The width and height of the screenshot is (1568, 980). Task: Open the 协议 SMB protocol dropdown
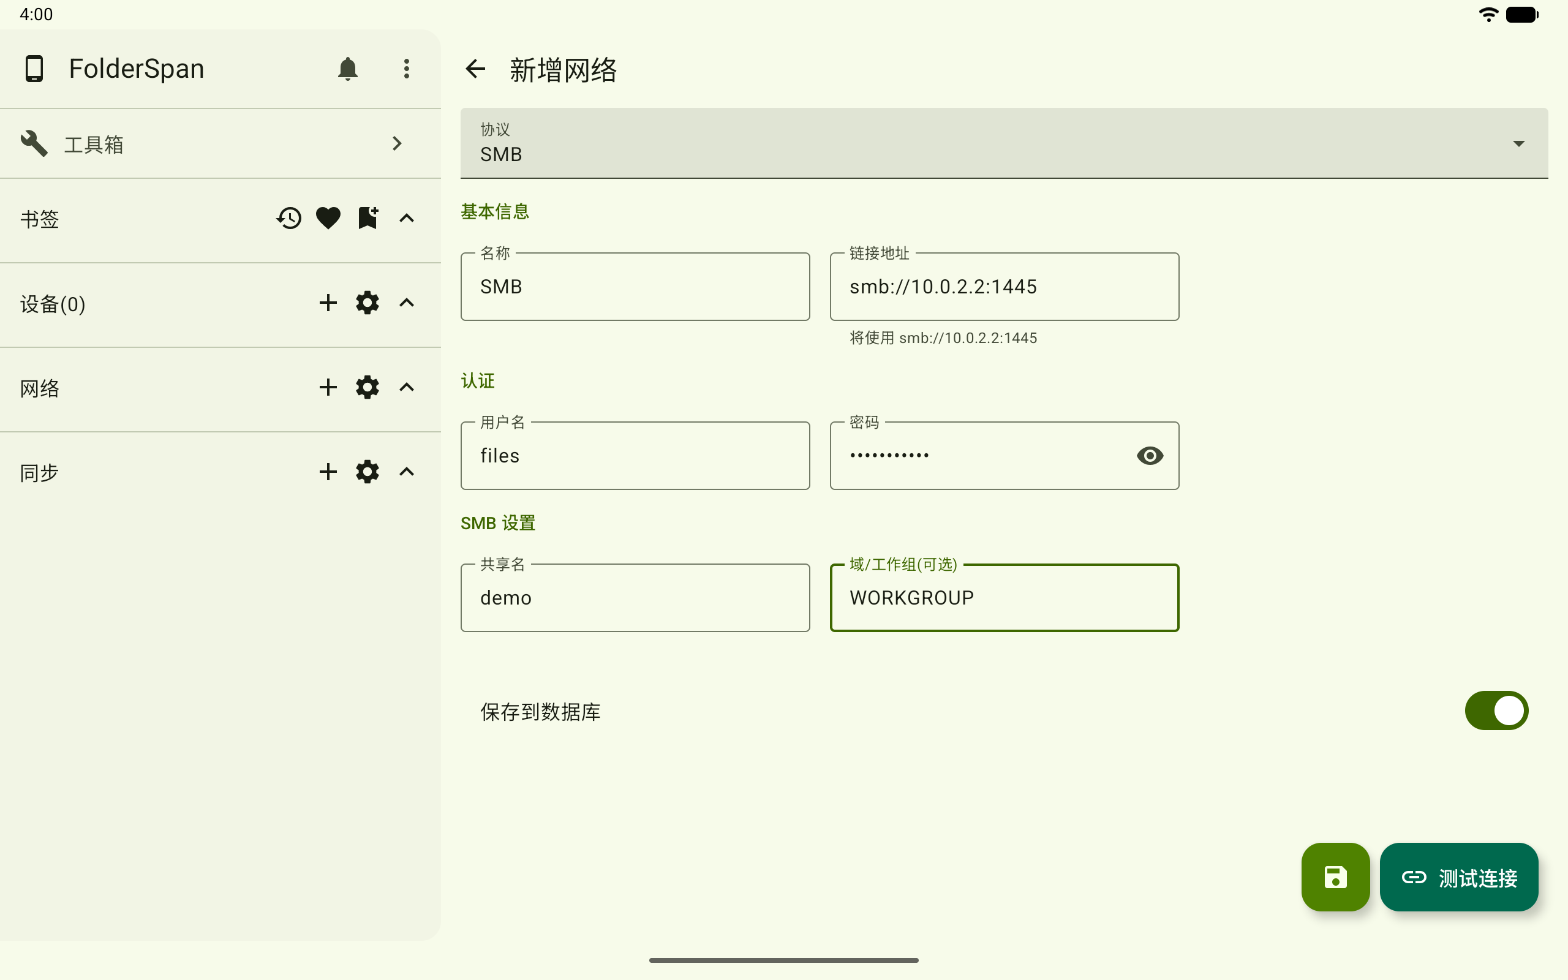click(1004, 143)
